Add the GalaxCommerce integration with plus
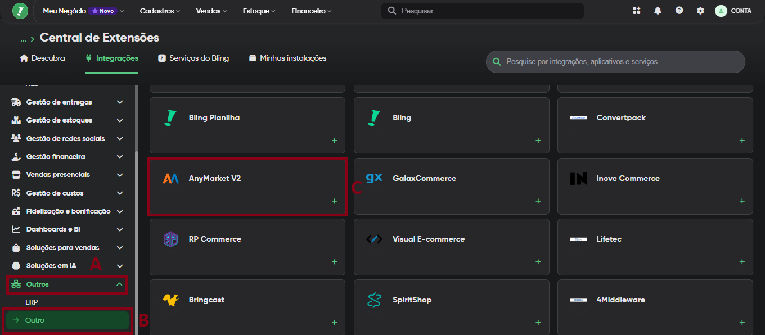This screenshot has width=765, height=335. tap(538, 201)
